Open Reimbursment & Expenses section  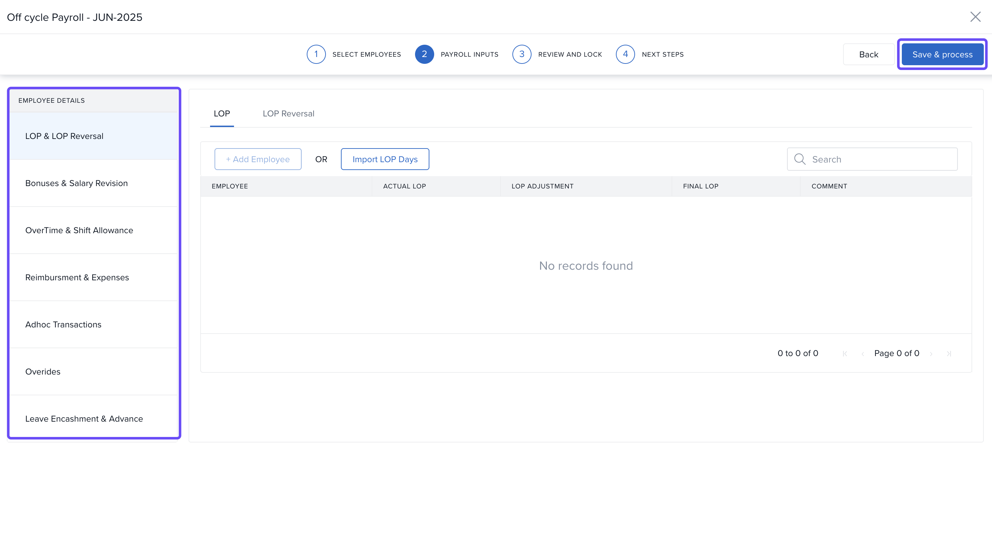[x=77, y=278]
